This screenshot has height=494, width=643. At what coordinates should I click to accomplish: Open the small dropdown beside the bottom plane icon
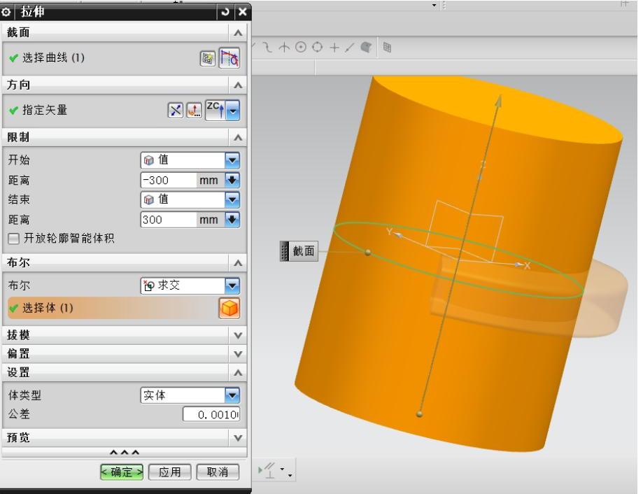(x=282, y=469)
